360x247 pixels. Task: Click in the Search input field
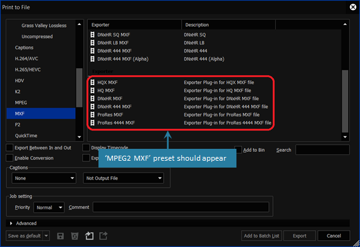coord(322,150)
